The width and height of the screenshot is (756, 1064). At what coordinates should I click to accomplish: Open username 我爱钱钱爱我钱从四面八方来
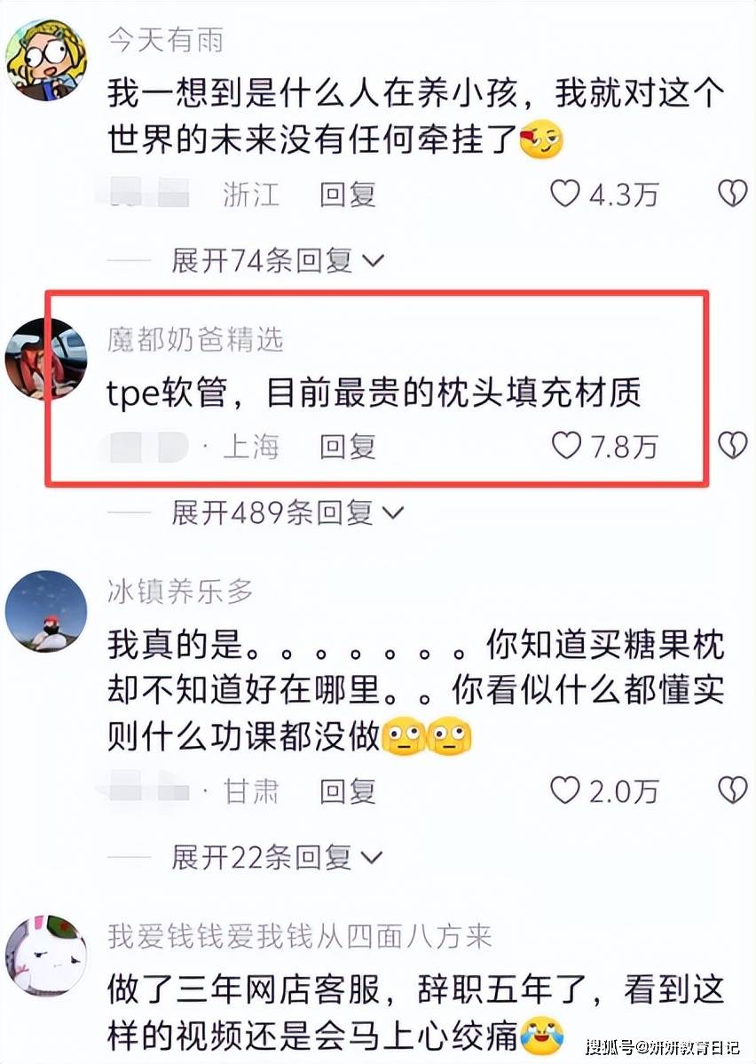click(300, 936)
